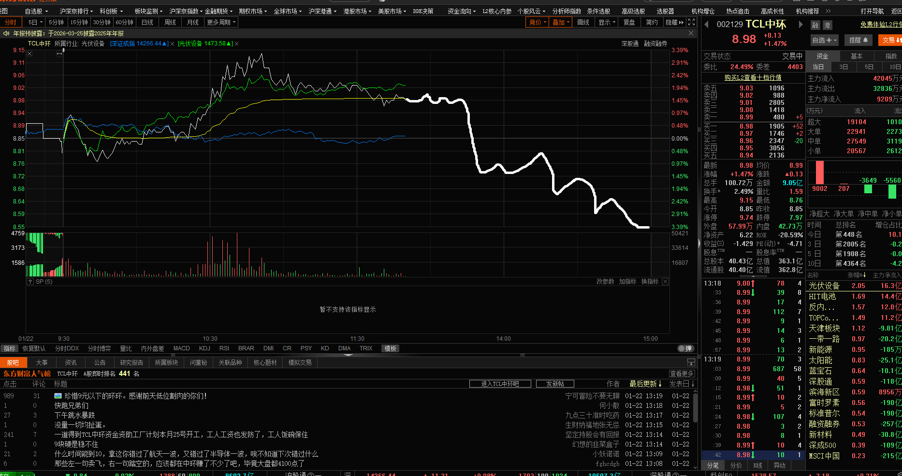
Task: Click the speaker icon beside 年报预披露 notice
Action: tap(6, 33)
